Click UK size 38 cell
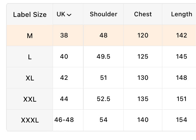 click(x=64, y=35)
